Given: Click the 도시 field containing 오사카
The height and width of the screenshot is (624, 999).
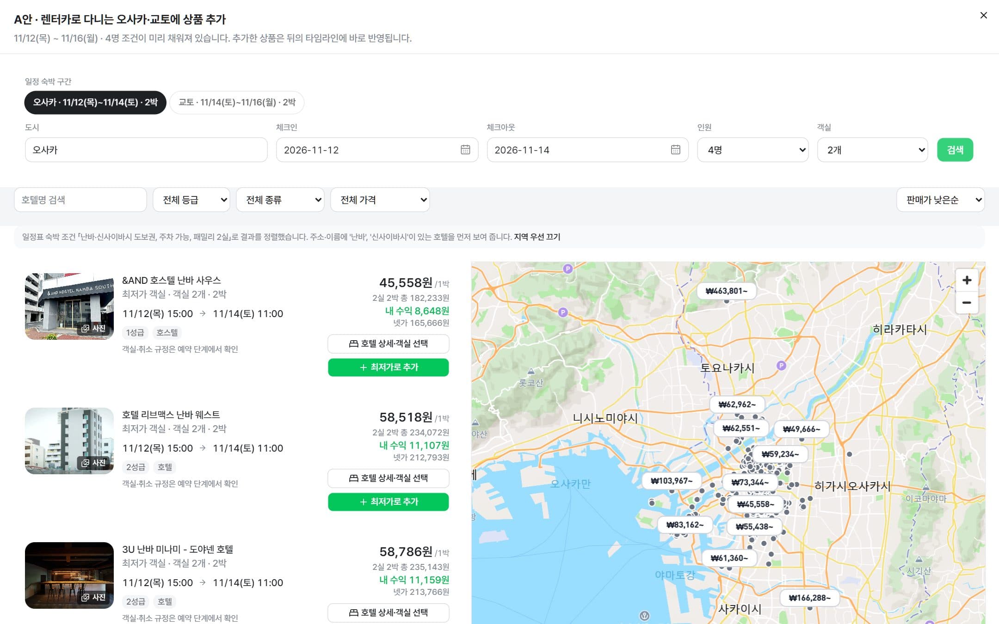Looking at the screenshot, I should pos(146,150).
